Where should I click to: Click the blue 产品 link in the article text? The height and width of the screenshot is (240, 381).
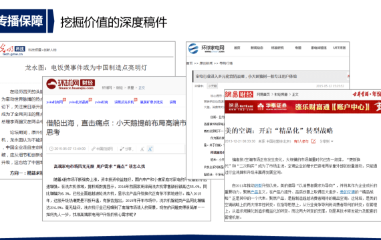click(254, 192)
